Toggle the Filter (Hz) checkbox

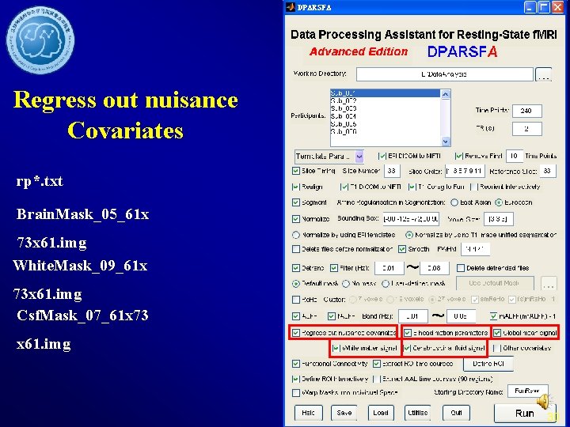click(334, 268)
